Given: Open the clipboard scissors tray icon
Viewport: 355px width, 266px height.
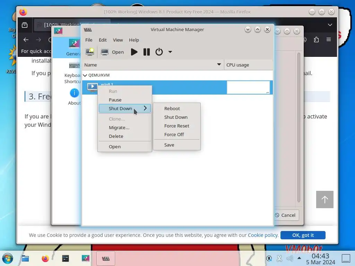Looking at the screenshot, I should click(279, 258).
